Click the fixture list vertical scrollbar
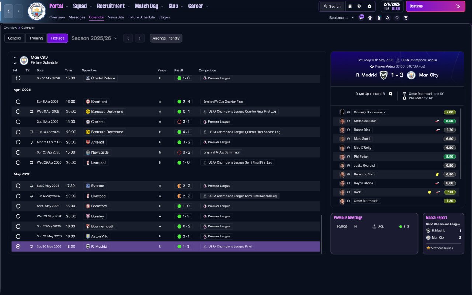This screenshot has width=472, height=295. click(x=322, y=234)
